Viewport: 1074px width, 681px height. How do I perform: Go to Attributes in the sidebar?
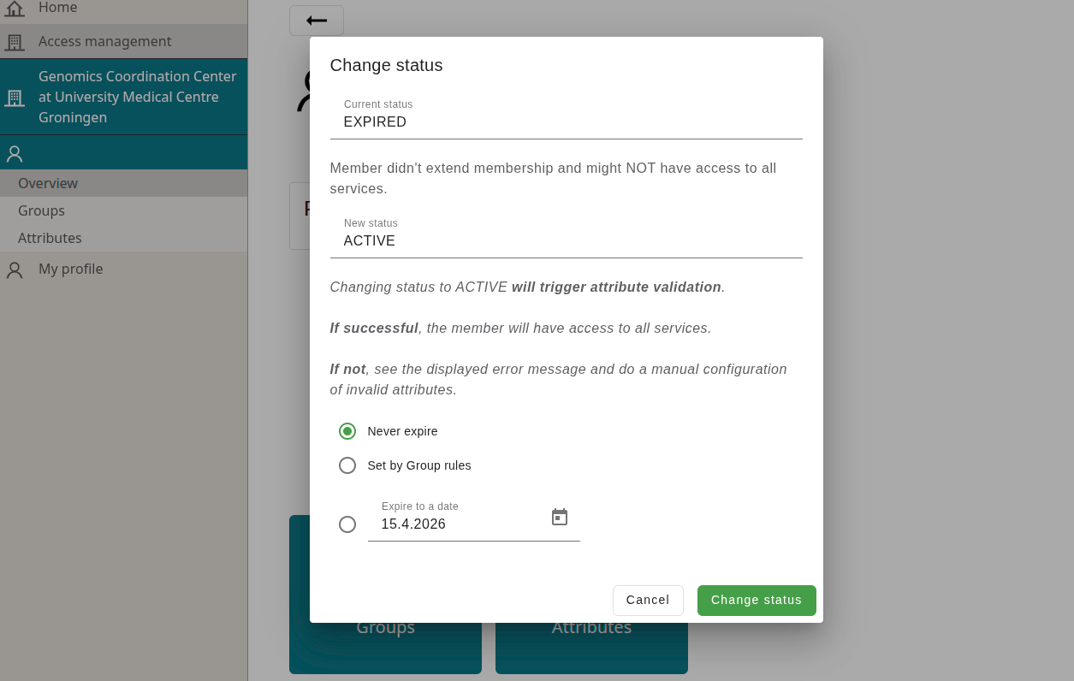point(50,238)
